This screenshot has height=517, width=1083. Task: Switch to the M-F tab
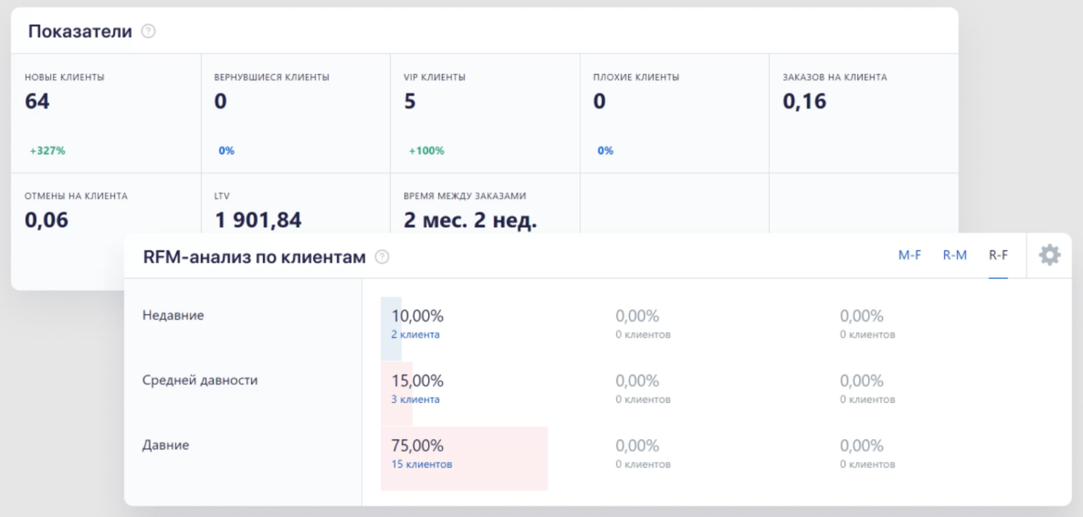910,255
